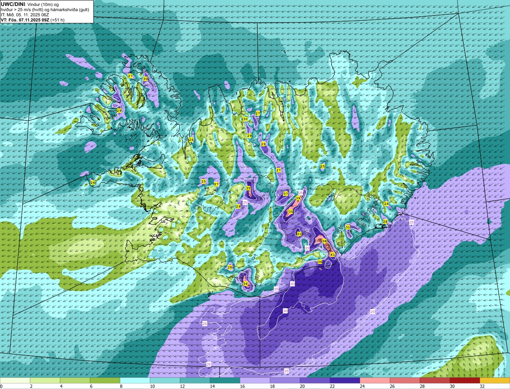Click legend scale value '2'
Screen dimensions: 510x389
click(x=30, y=386)
